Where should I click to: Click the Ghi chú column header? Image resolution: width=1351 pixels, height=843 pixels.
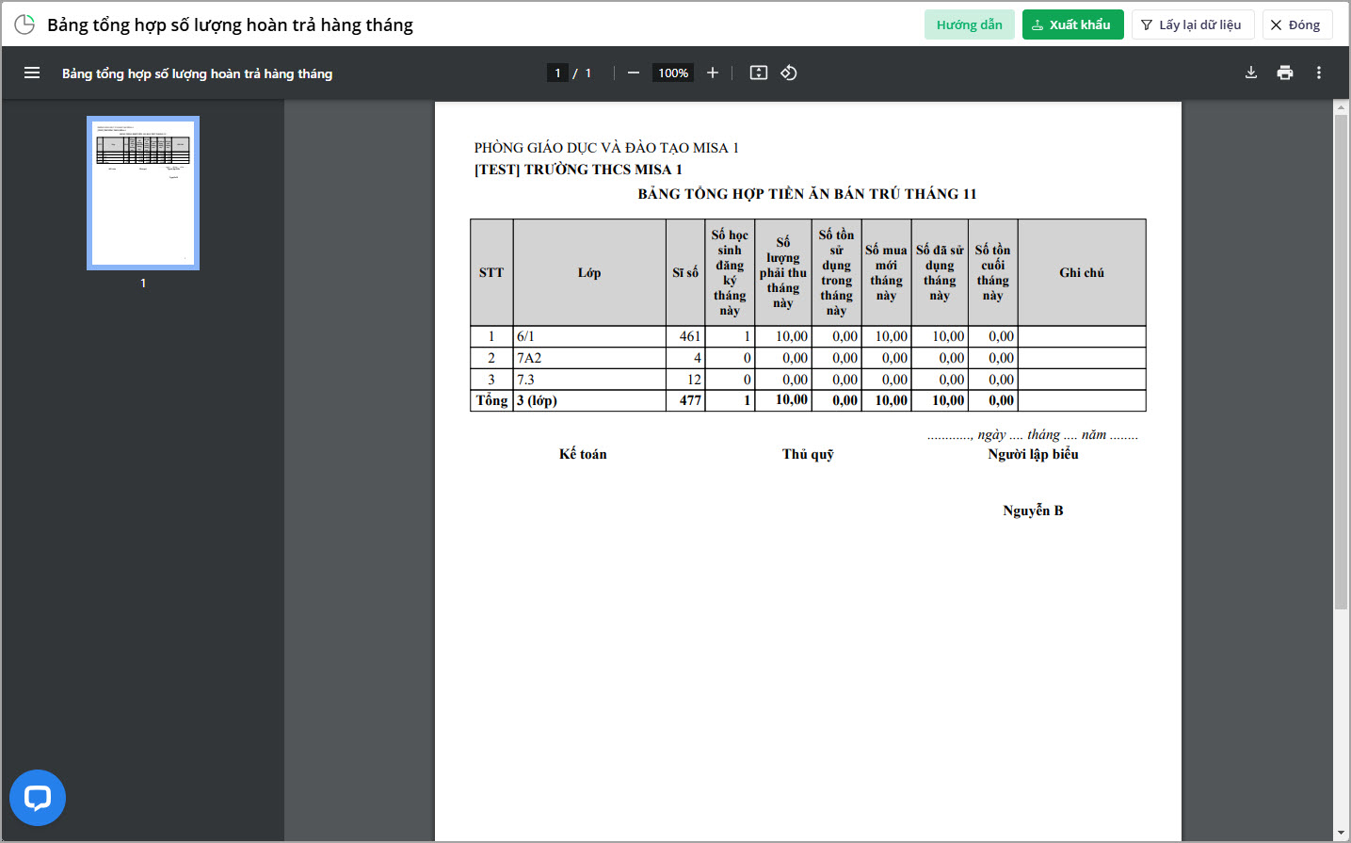coord(1082,273)
